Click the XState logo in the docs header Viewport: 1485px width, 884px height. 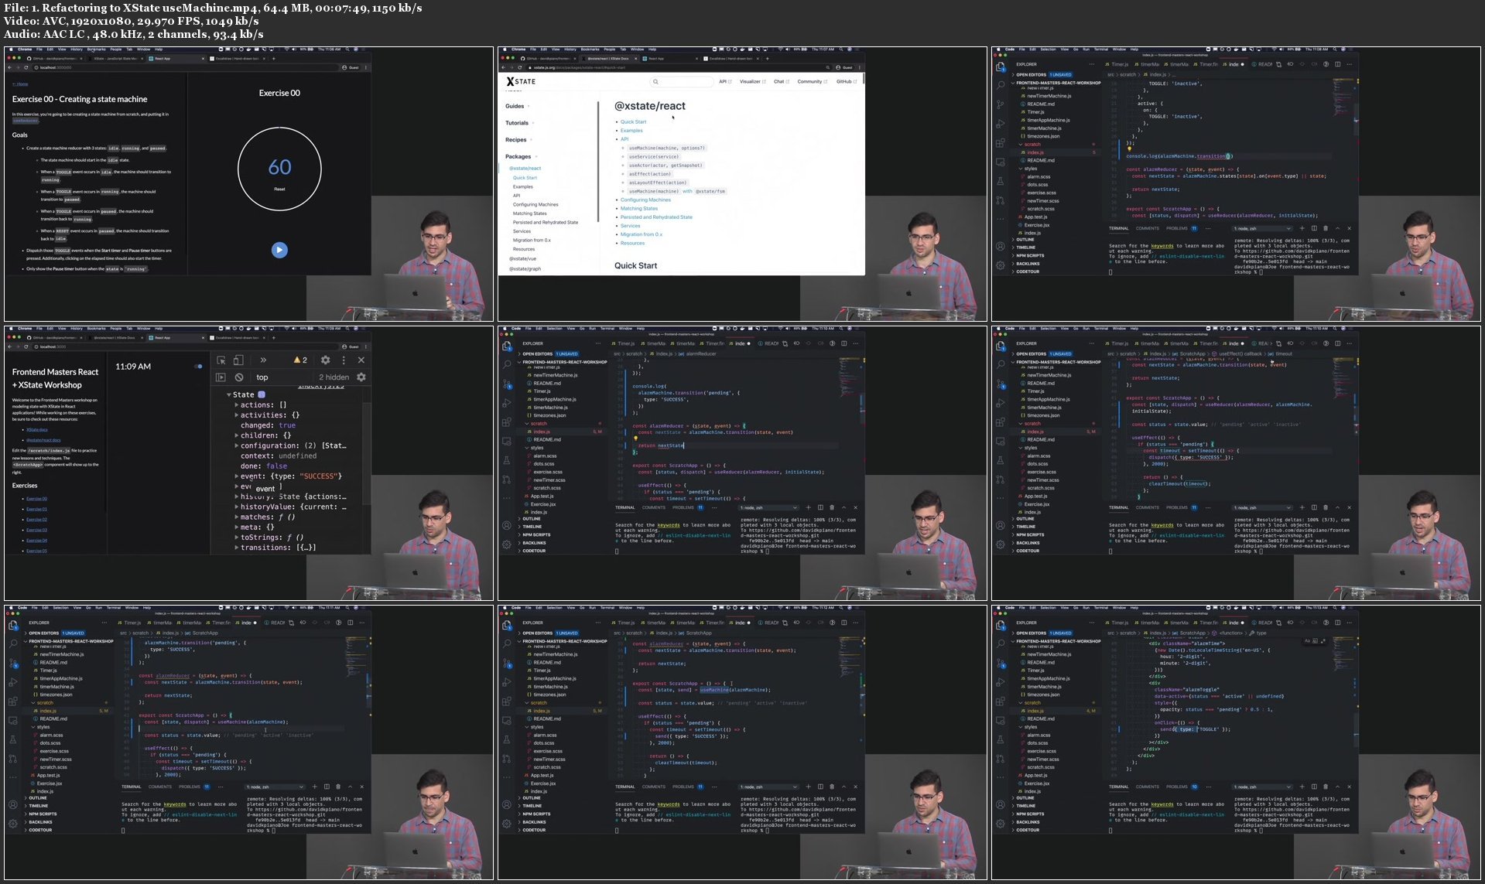click(x=521, y=81)
